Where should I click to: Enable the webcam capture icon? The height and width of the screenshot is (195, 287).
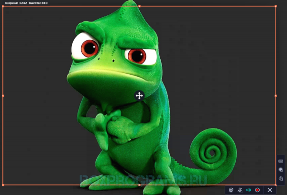point(231,190)
